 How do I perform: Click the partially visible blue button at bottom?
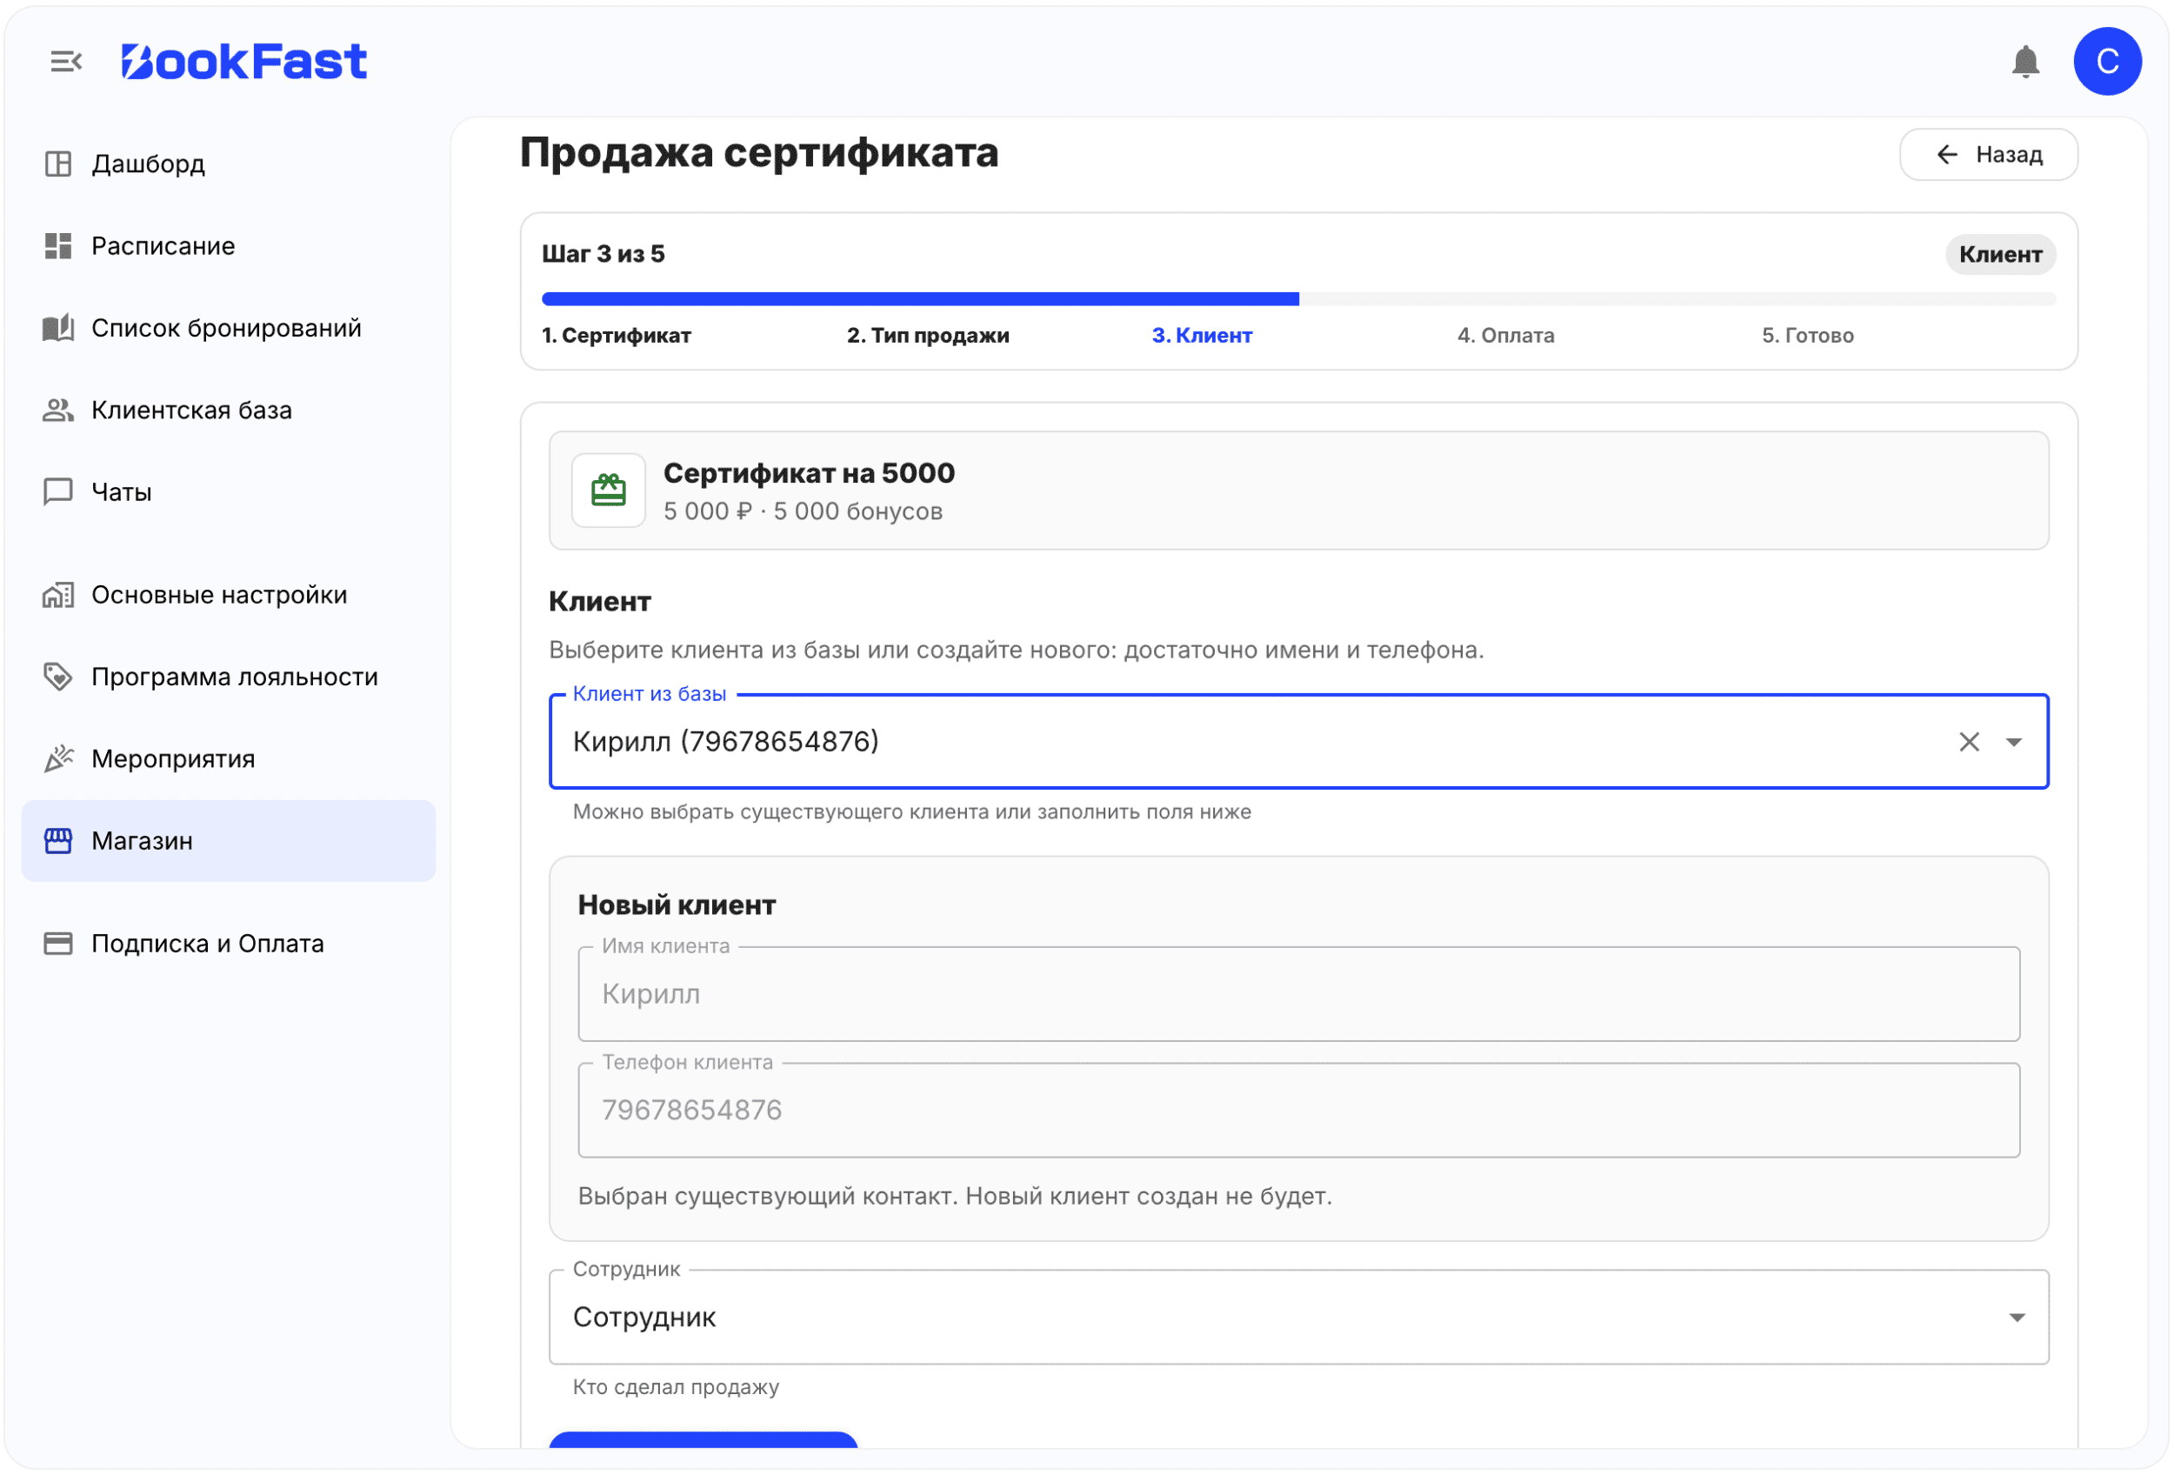click(x=703, y=1439)
